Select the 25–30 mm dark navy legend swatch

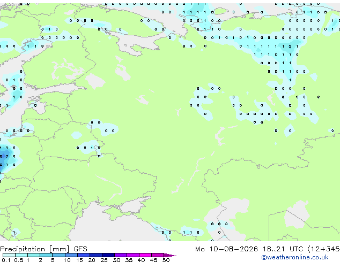pyautogui.click(x=108, y=255)
